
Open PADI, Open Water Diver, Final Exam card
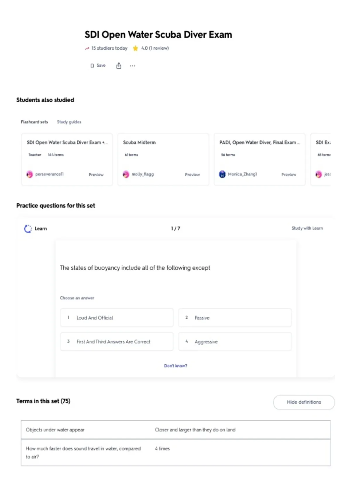[x=260, y=142]
